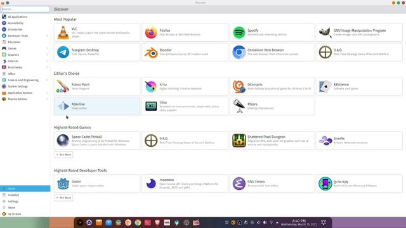Open the volume control in system tray
Image resolution: width=406 pixels, height=228 pixels.
[258, 222]
